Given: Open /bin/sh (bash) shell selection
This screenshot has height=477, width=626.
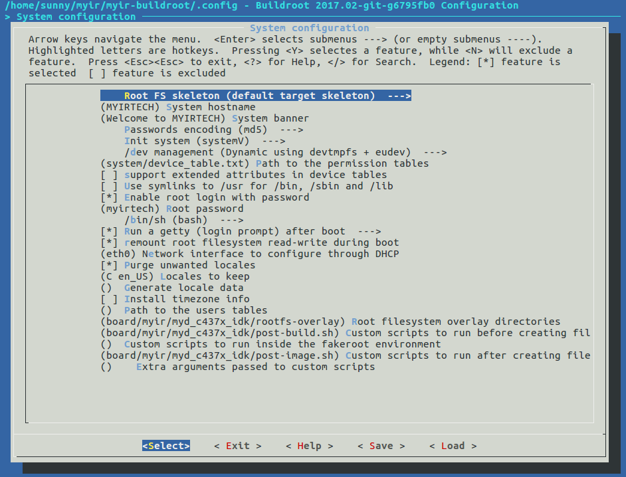Looking at the screenshot, I should tap(183, 220).
